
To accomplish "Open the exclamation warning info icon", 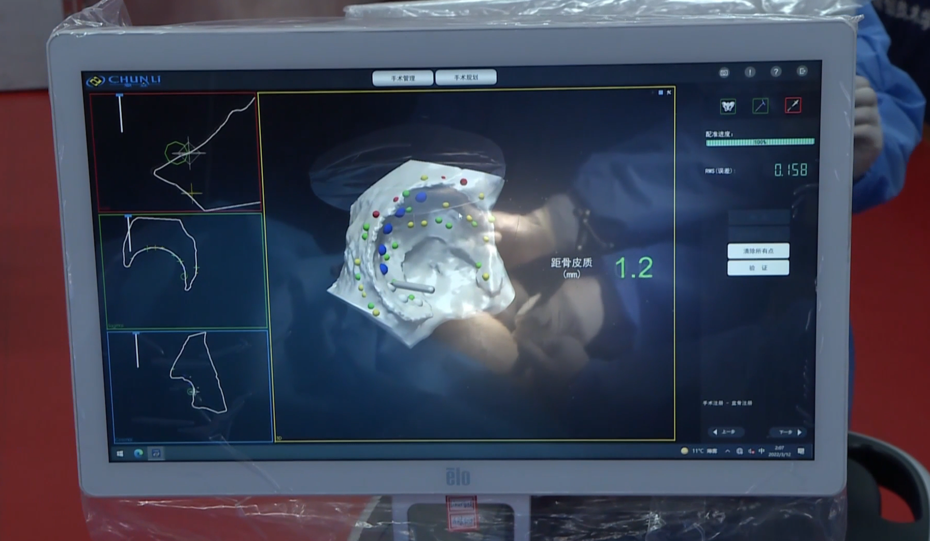I will pos(750,72).
